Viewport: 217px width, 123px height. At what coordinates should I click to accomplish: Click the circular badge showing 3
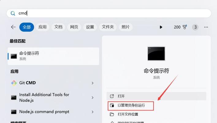pos(195,27)
